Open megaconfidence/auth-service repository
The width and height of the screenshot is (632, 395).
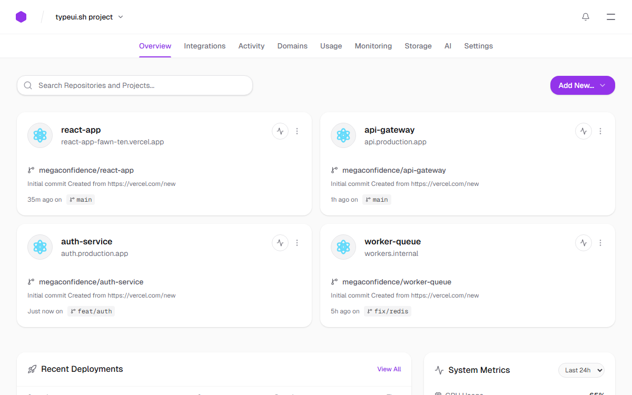pos(91,282)
